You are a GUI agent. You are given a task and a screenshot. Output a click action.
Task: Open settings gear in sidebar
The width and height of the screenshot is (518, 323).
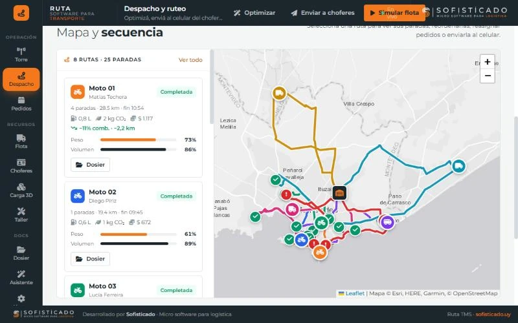click(x=21, y=298)
